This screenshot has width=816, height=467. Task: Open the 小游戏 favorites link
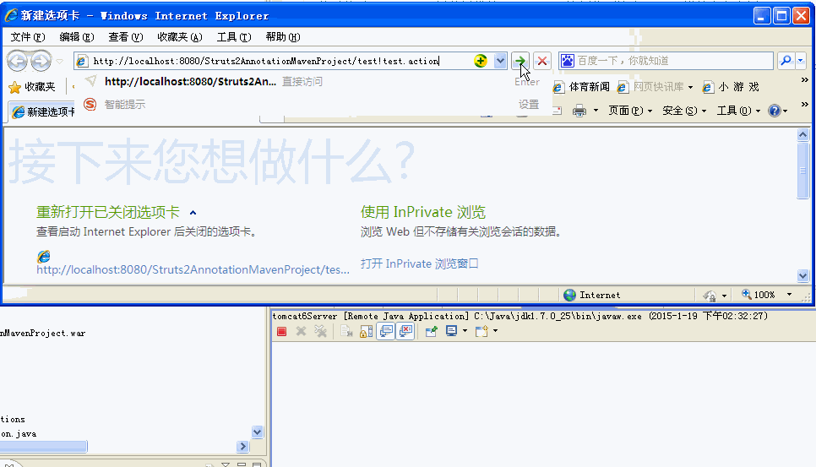(x=732, y=87)
